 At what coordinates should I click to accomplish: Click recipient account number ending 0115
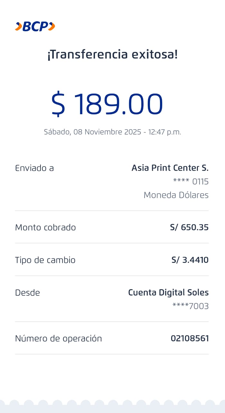coord(191,182)
